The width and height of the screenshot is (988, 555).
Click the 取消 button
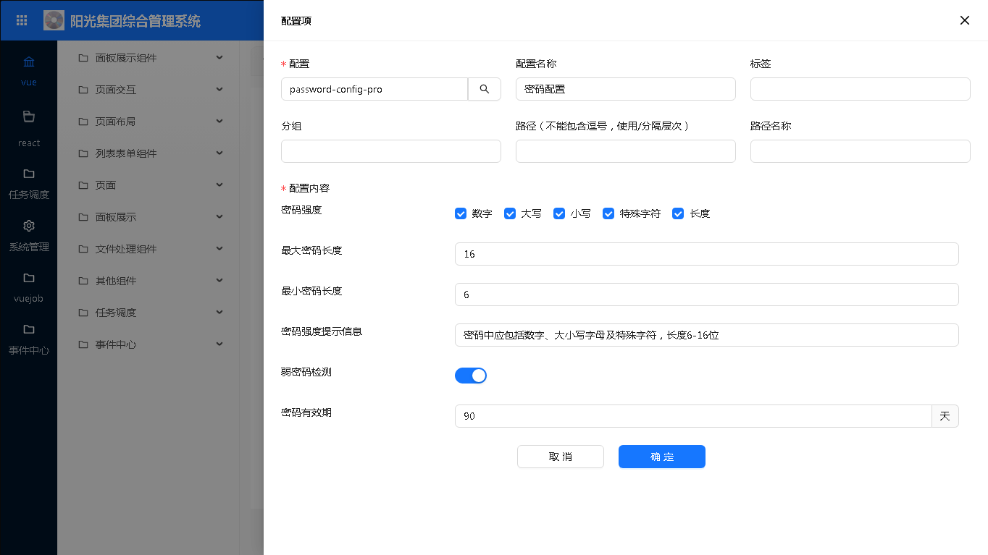point(561,457)
